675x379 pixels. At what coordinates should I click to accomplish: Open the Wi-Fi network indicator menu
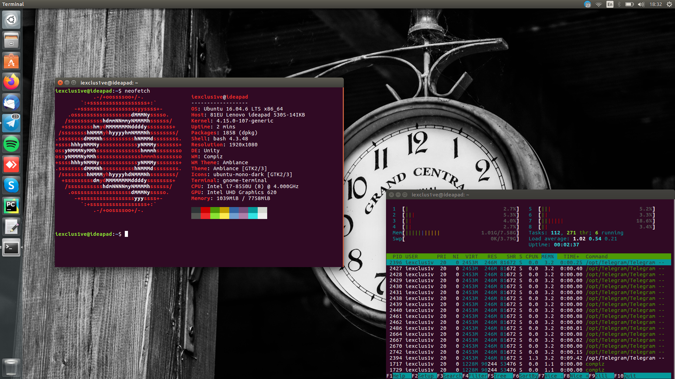tap(599, 4)
